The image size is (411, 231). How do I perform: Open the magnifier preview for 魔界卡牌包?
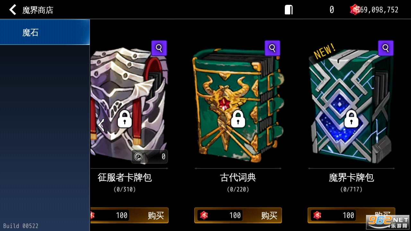pos(386,48)
